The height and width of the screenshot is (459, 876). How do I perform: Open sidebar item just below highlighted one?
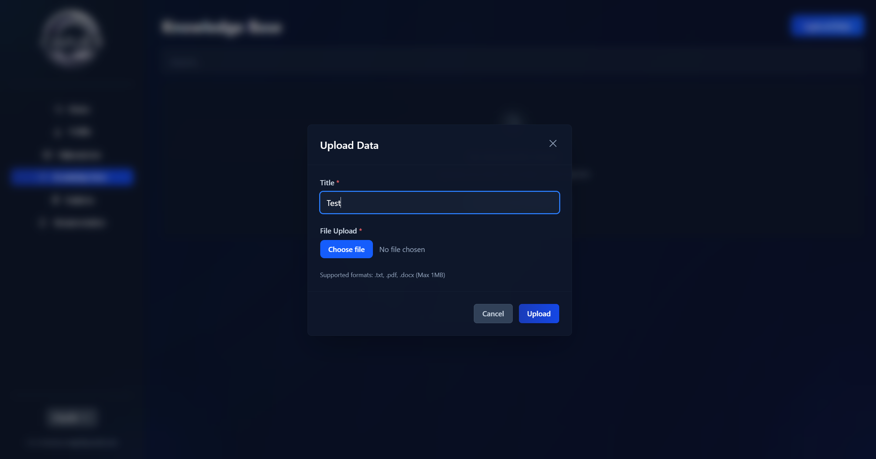coord(72,200)
